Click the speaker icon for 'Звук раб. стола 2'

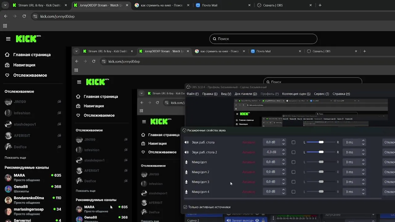click(x=186, y=152)
